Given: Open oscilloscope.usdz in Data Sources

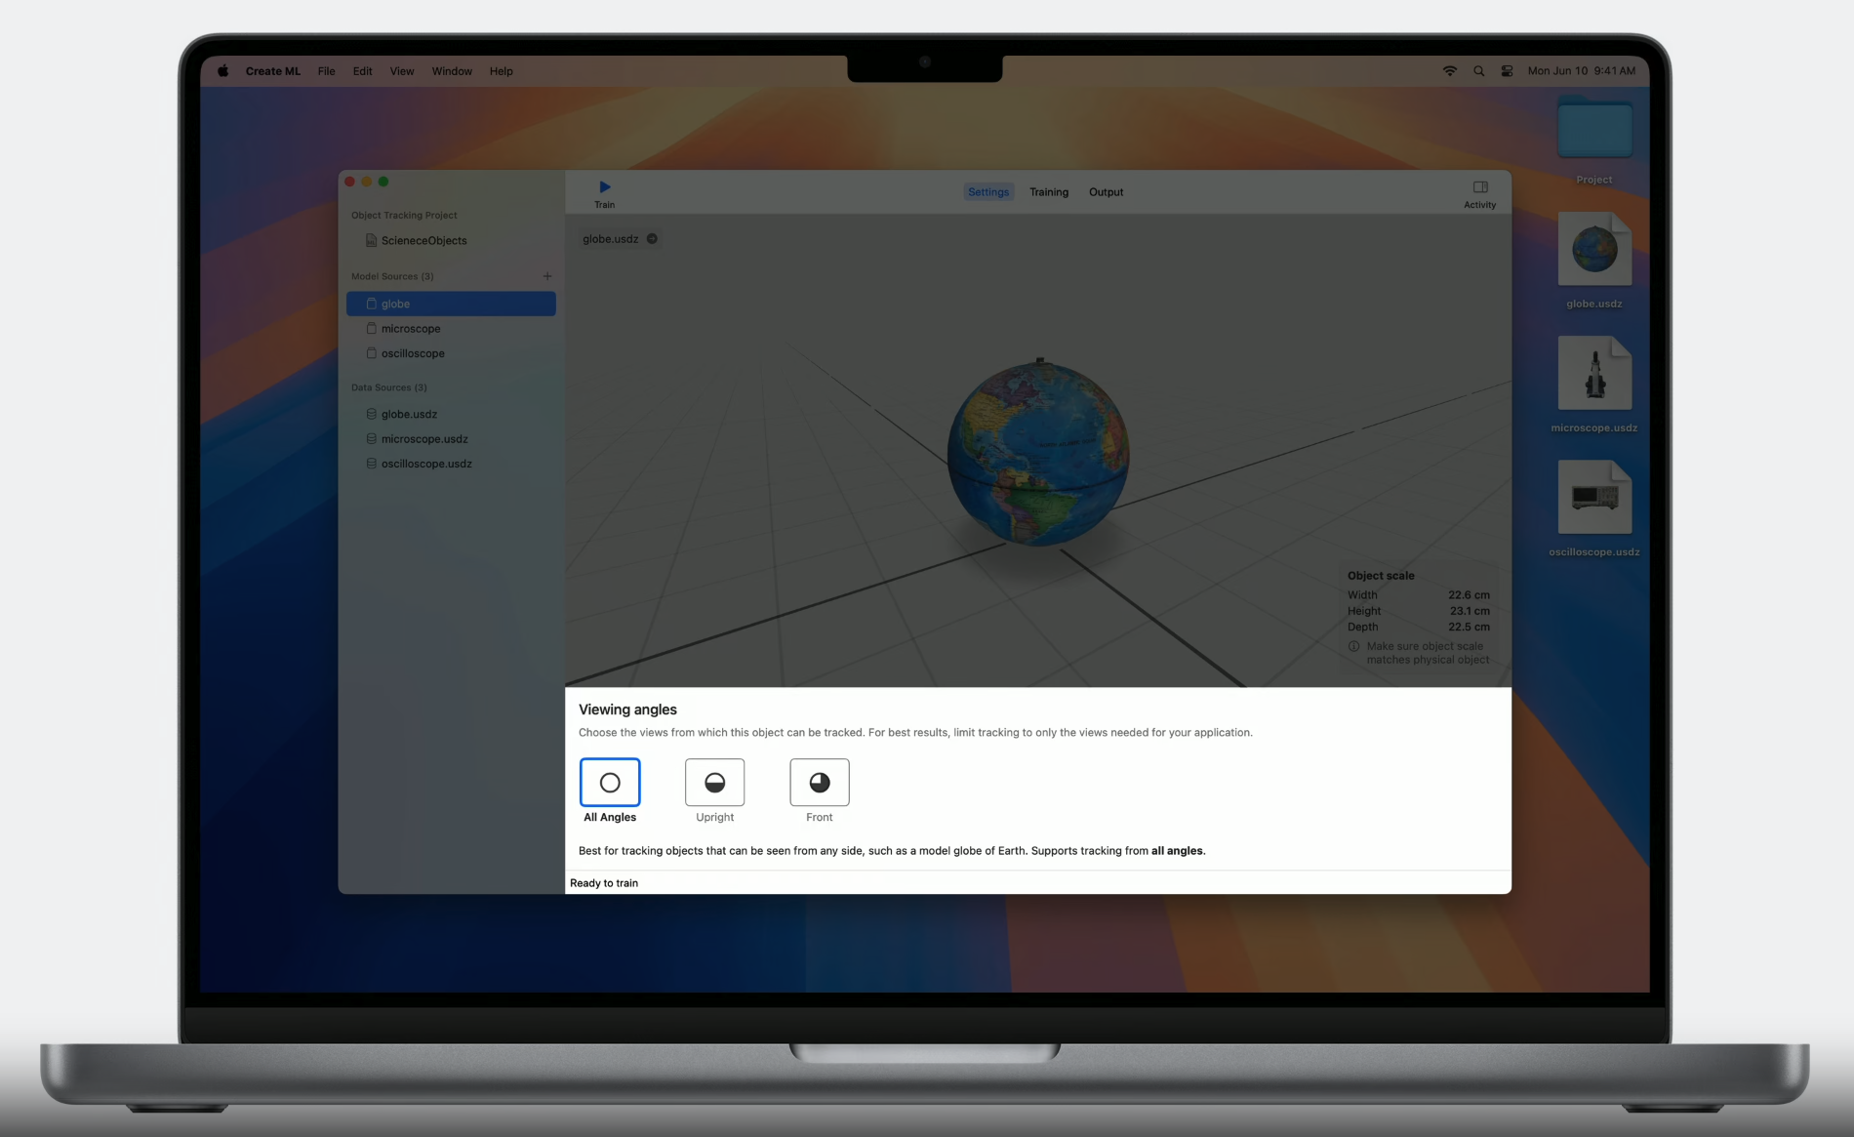Looking at the screenshot, I should tap(451, 464).
